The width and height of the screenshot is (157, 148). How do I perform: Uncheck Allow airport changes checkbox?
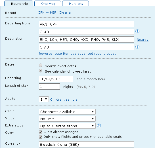point(41,132)
